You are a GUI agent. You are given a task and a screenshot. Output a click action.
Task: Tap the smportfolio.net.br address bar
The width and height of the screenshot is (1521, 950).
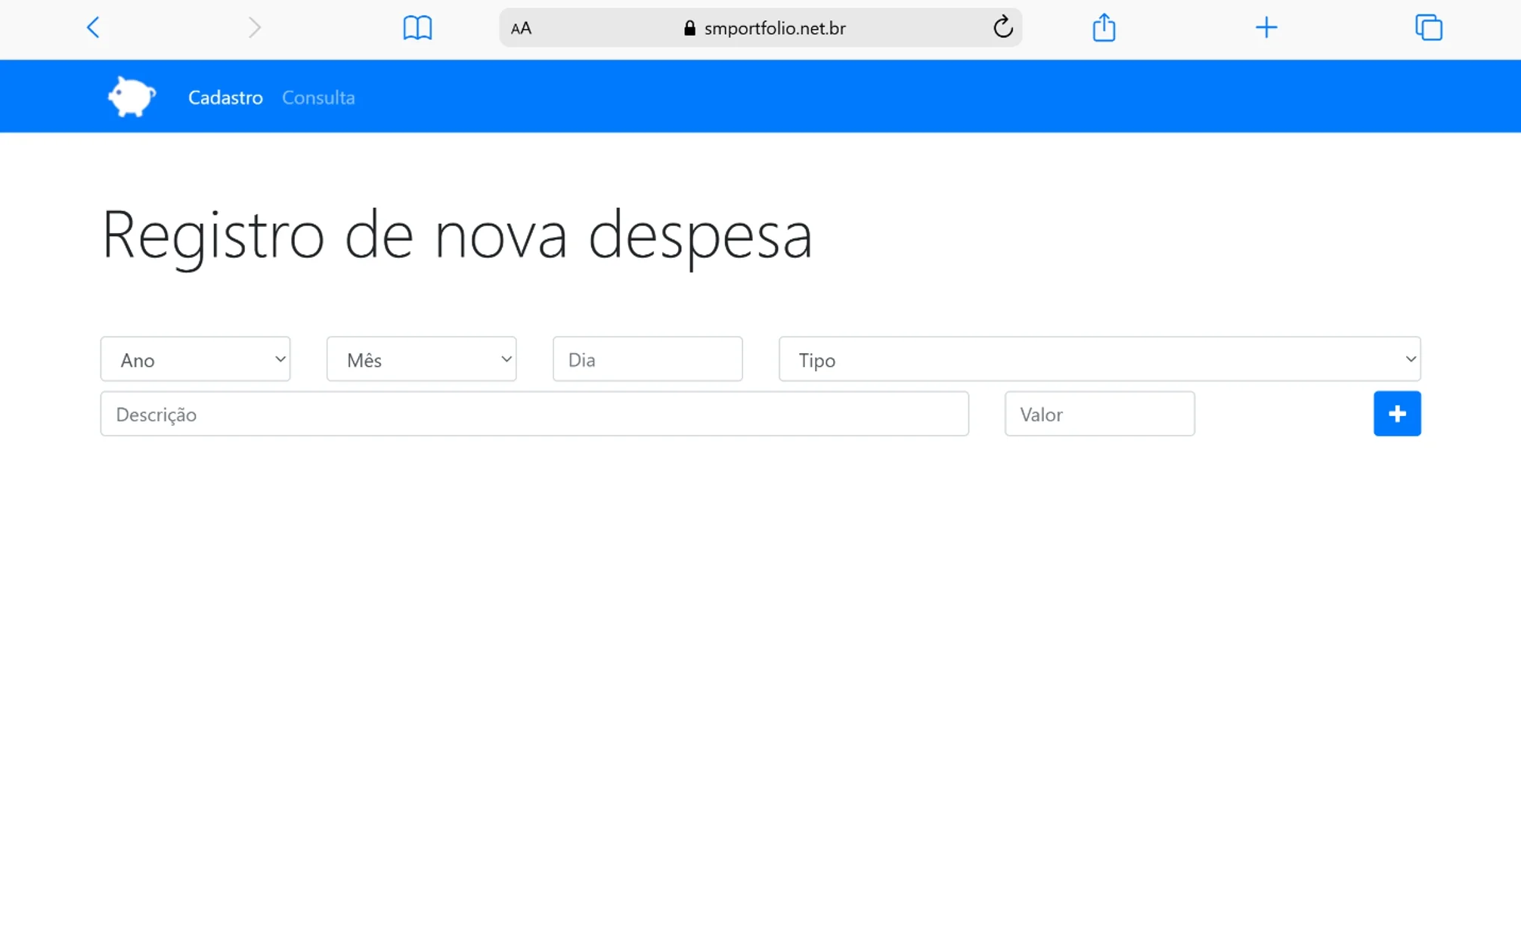tap(774, 29)
